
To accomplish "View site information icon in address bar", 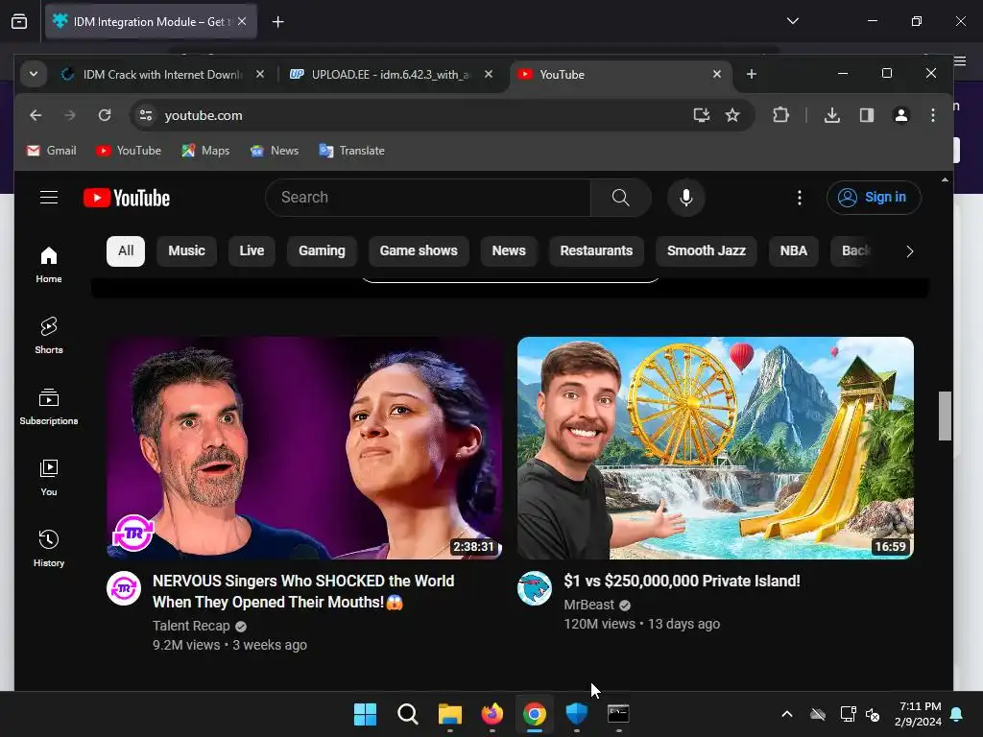I will coord(146,115).
